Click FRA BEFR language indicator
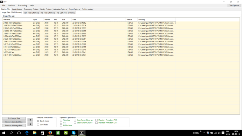 pos(228,133)
